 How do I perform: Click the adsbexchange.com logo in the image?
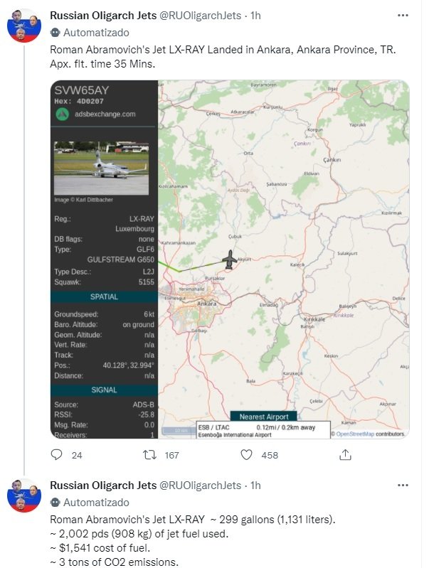(x=62, y=114)
